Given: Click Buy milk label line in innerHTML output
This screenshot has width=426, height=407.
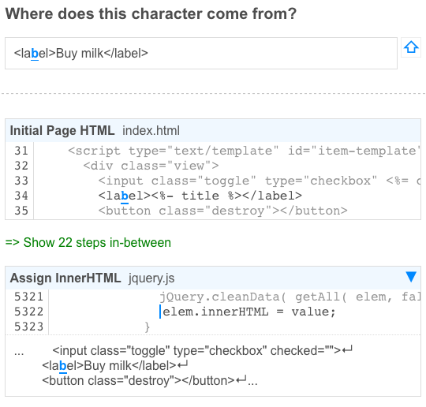Looking at the screenshot, I should tap(114, 365).
